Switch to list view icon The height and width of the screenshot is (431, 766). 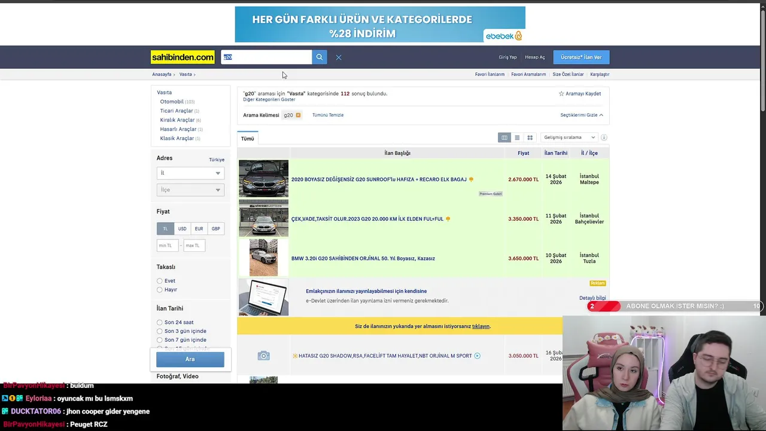(517, 138)
